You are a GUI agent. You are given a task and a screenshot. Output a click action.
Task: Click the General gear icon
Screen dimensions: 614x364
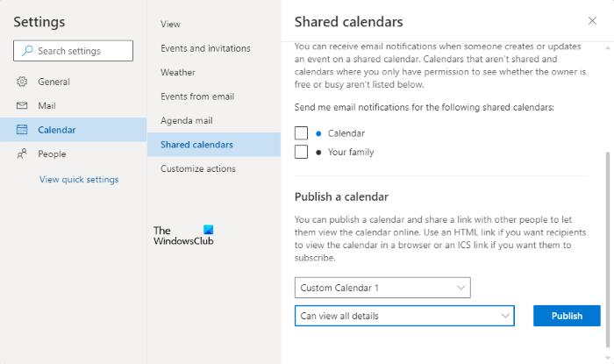pyautogui.click(x=22, y=82)
